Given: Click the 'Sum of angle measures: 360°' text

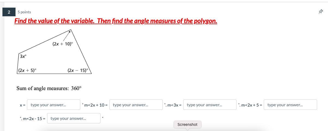Looking at the screenshot, I should pyautogui.click(x=49, y=88).
